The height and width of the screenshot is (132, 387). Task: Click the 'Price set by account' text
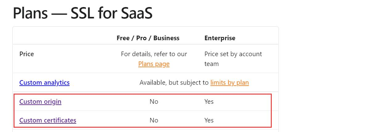(233, 54)
